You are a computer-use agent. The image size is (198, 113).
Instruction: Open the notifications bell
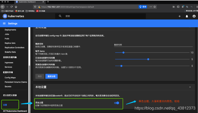pyautogui.click(x=187, y=16)
